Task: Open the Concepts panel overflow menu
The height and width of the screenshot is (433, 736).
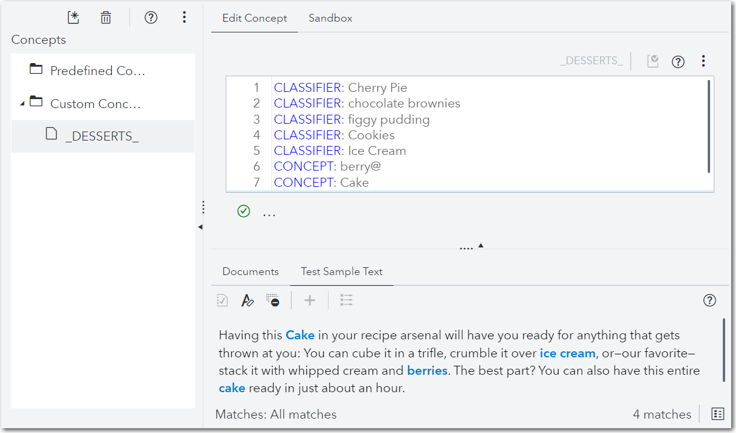Action: tap(184, 17)
